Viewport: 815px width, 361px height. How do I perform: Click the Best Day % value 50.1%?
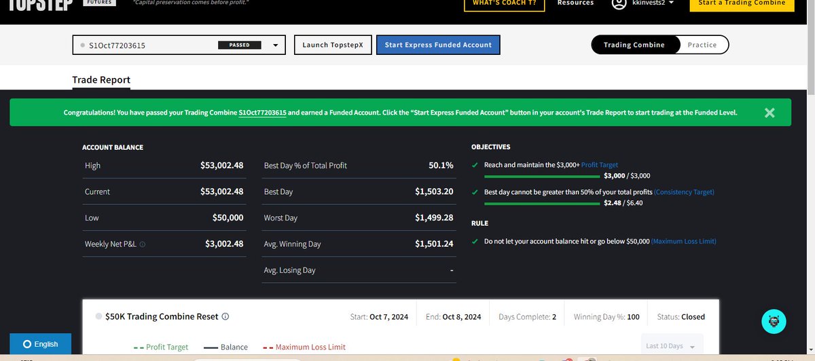441,166
